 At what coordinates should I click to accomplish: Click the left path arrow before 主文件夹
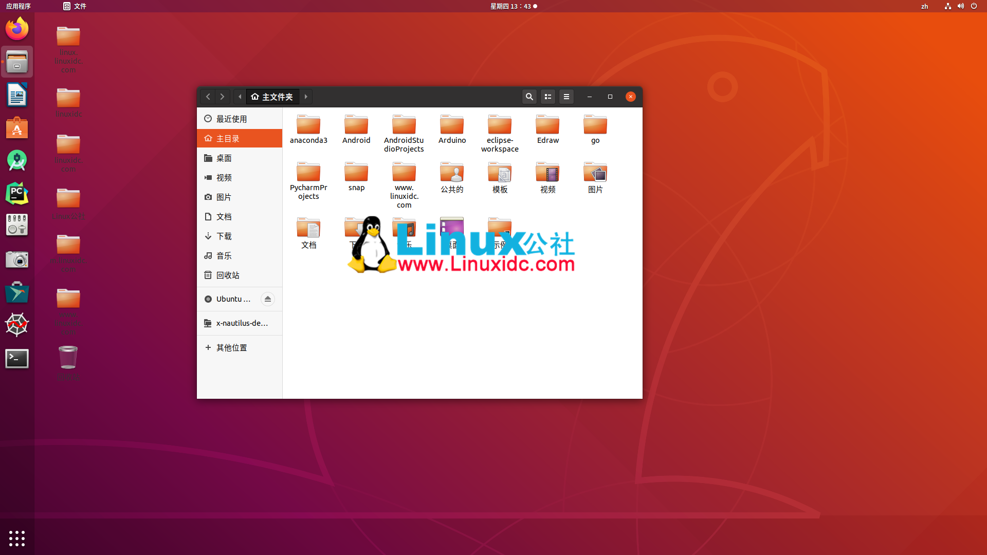pyautogui.click(x=240, y=97)
